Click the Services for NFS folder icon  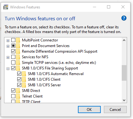point(18,57)
